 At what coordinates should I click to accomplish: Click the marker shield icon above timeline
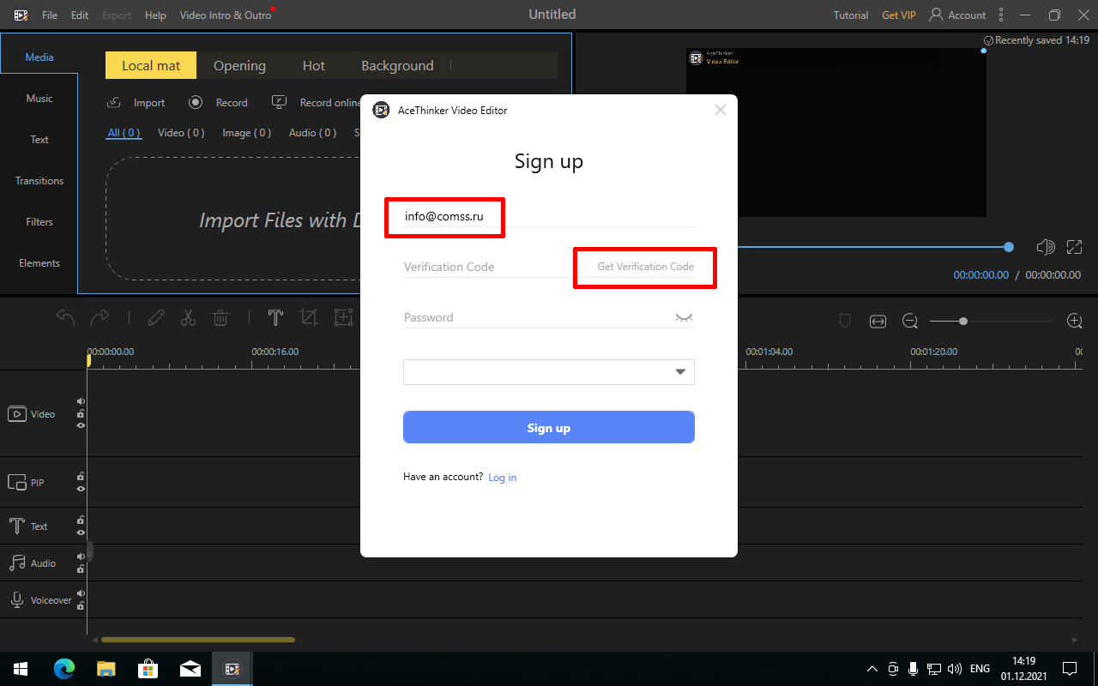click(x=844, y=321)
